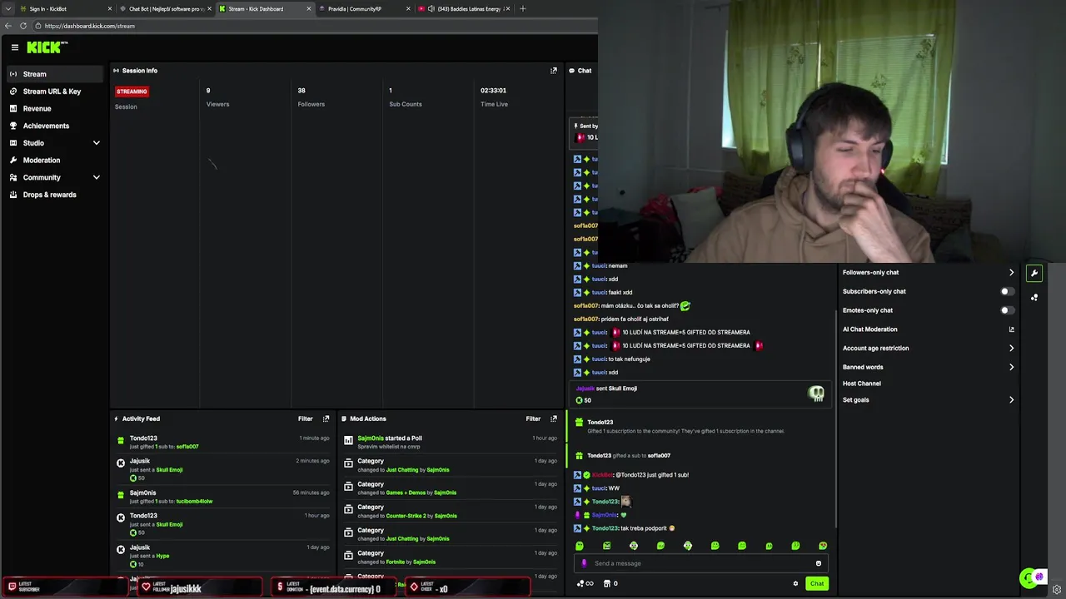The width and height of the screenshot is (1066, 599).
Task: Open the Stream sidebar item
Action: coord(55,74)
